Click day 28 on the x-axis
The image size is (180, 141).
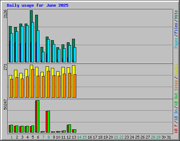tap(153, 137)
